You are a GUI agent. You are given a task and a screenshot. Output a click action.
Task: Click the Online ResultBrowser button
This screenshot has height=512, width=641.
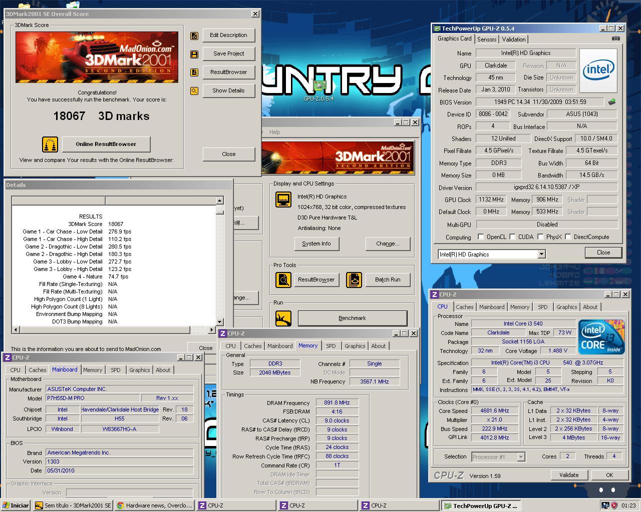[x=106, y=144]
